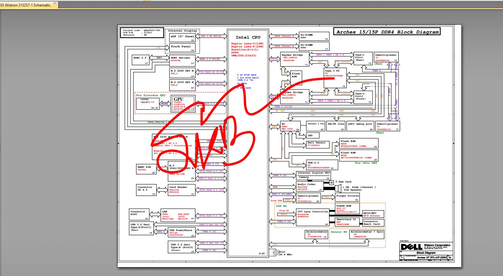Select the Type C PD block
The width and height of the screenshot is (503, 276).
335,78
